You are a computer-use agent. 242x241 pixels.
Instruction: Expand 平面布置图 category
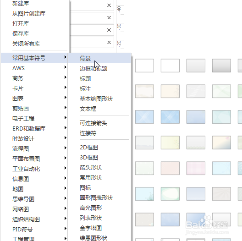[x=34, y=159]
